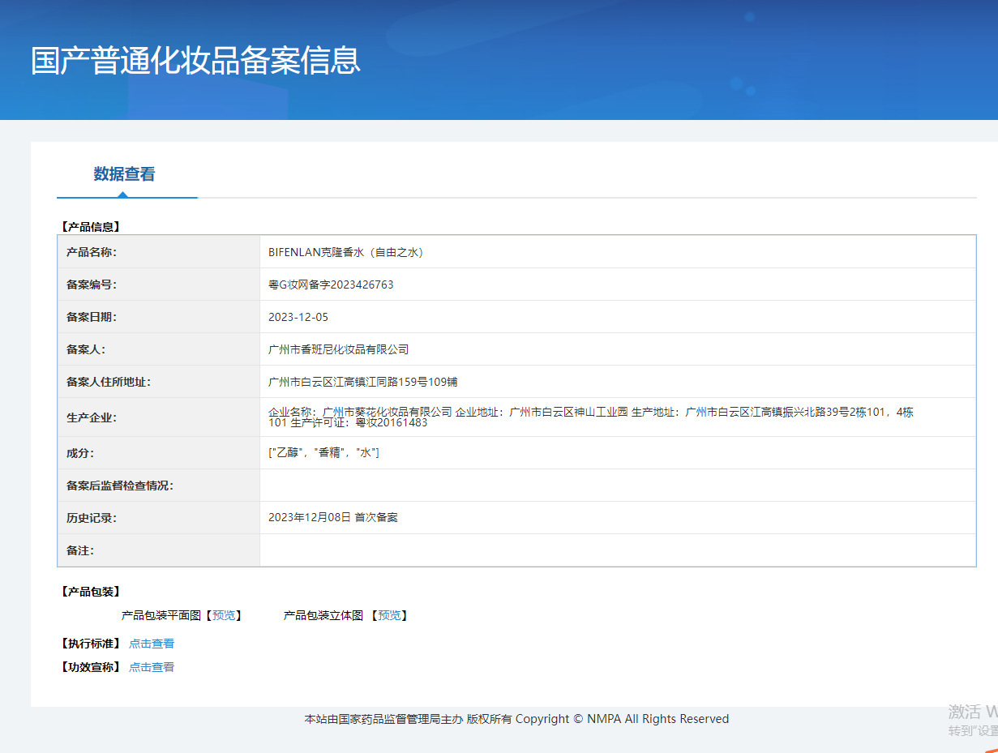The image size is (998, 753).
Task: Click the 生产企业 details text
Action: pyautogui.click(x=590, y=417)
